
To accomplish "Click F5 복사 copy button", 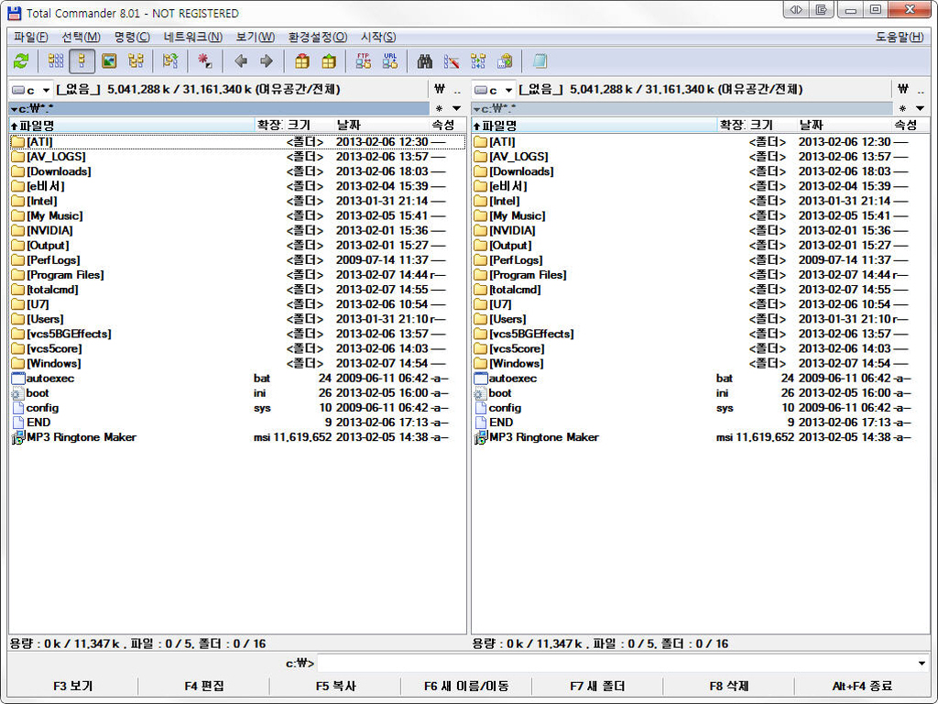I will coord(335,686).
